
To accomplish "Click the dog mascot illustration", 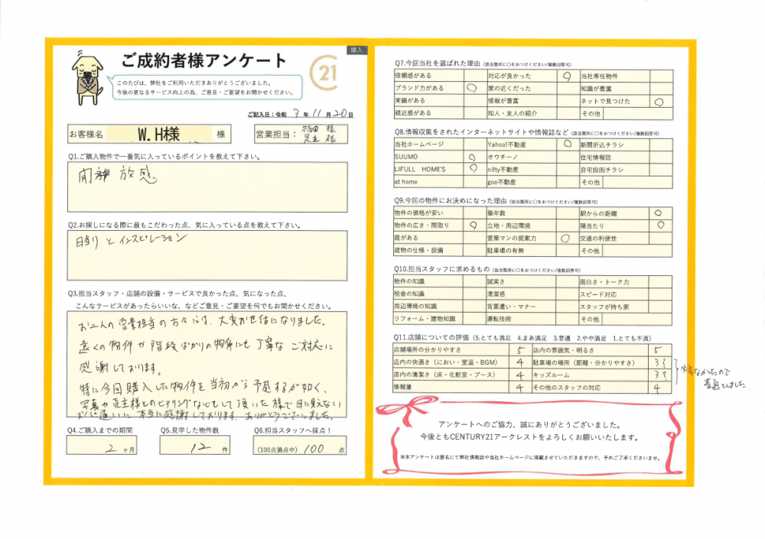I will [x=86, y=76].
